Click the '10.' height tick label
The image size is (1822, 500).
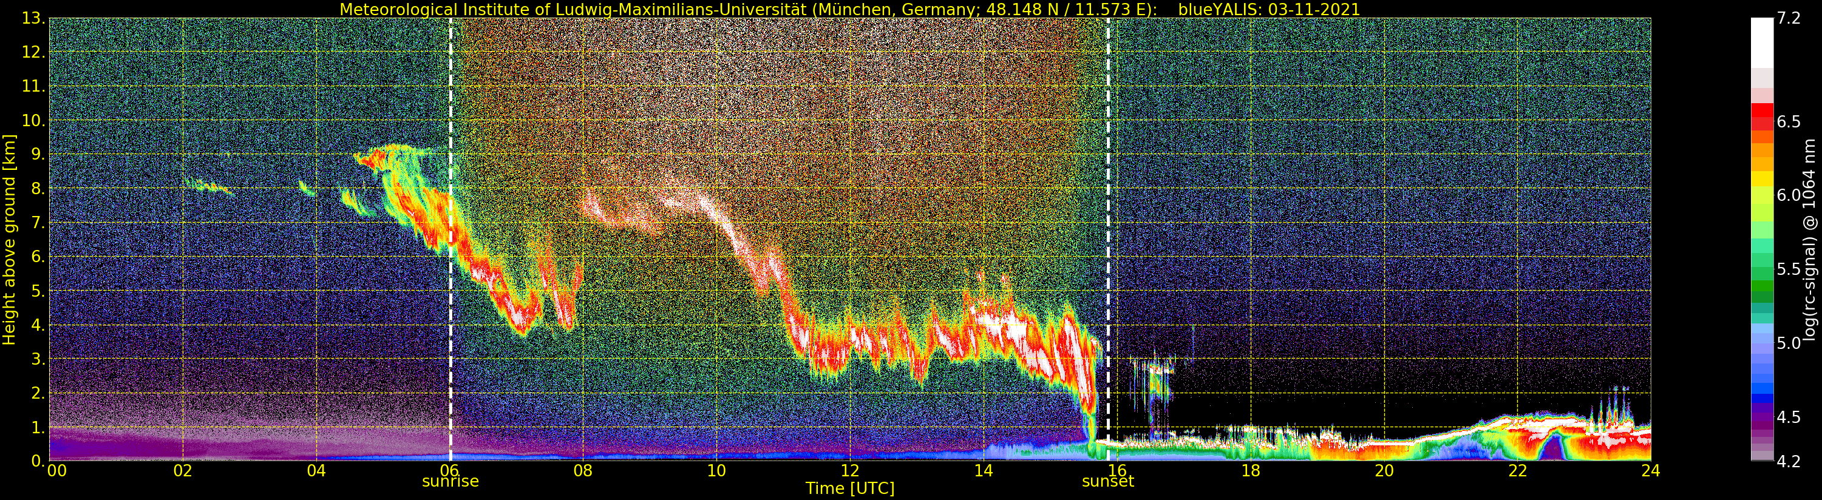33,120
